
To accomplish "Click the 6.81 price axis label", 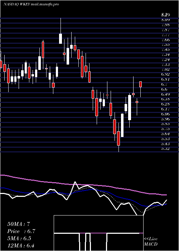I will (165, 79).
